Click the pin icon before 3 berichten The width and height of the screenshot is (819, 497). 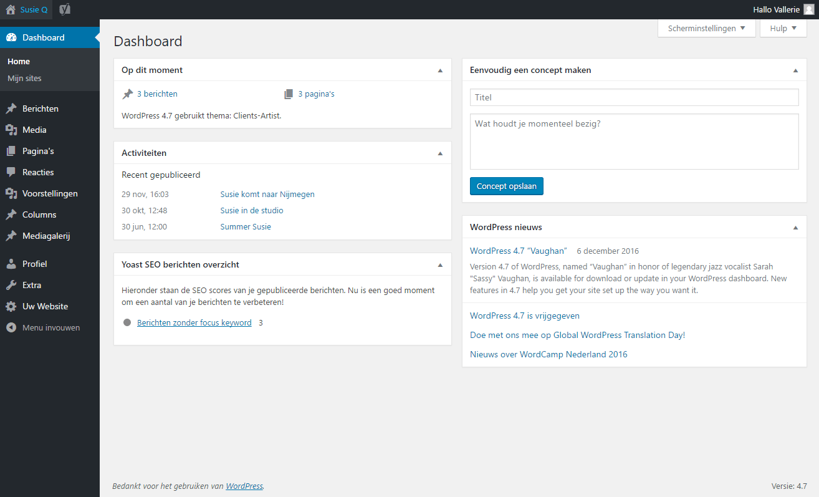click(128, 94)
